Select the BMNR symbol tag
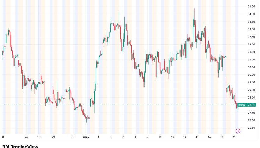Viewport: 260px width, 148px height. [x=242, y=105]
